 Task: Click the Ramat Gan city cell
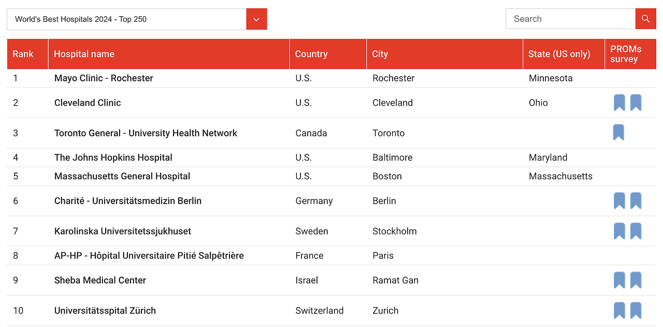click(395, 280)
